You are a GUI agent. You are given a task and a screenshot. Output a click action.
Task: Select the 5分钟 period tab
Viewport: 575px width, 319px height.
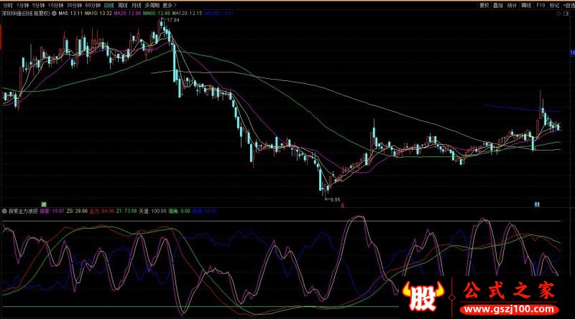(x=38, y=5)
